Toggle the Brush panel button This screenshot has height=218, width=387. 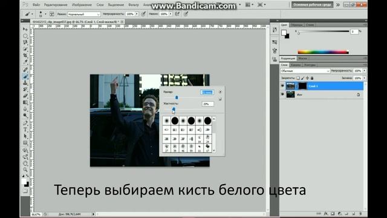[52, 14]
